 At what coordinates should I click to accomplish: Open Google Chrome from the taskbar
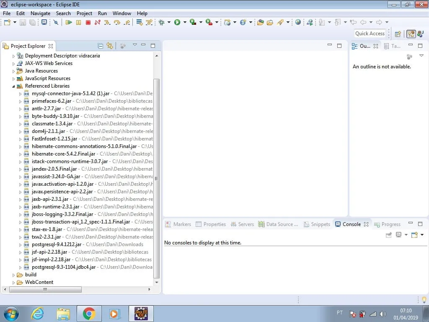tap(89, 313)
